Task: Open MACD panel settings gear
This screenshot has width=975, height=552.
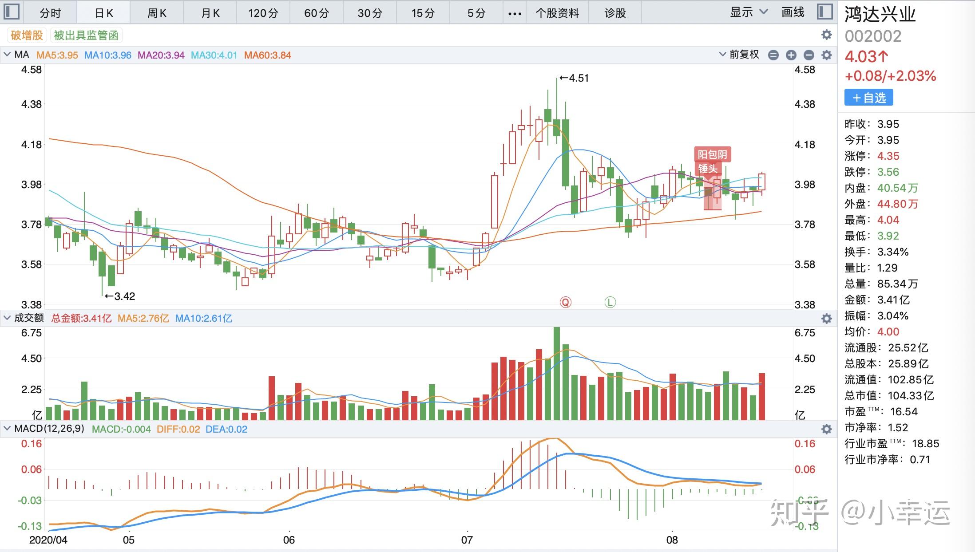Action: [x=826, y=429]
